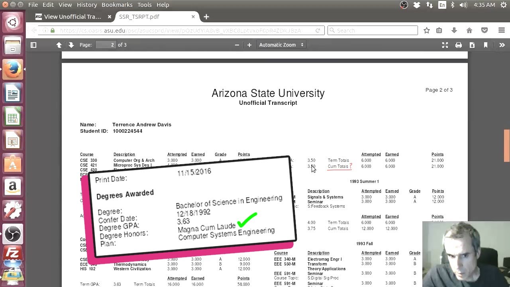Download the PDF file
Viewport: 510px width, 287px height.
(x=472, y=45)
